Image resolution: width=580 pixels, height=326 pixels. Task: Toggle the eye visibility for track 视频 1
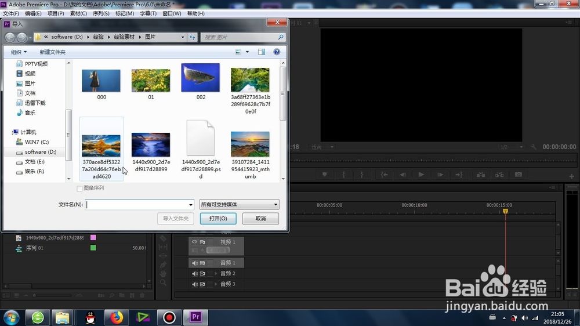pos(194,242)
